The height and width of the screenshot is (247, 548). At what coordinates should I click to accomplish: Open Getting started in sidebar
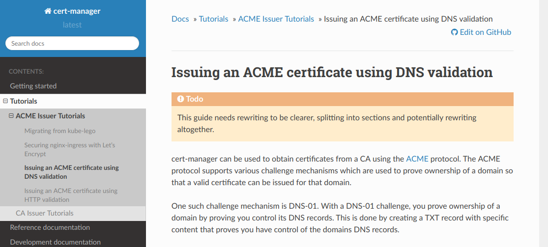pos(33,86)
